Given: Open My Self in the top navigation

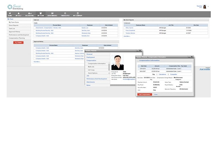Looking at the screenshot, I should (18, 14).
